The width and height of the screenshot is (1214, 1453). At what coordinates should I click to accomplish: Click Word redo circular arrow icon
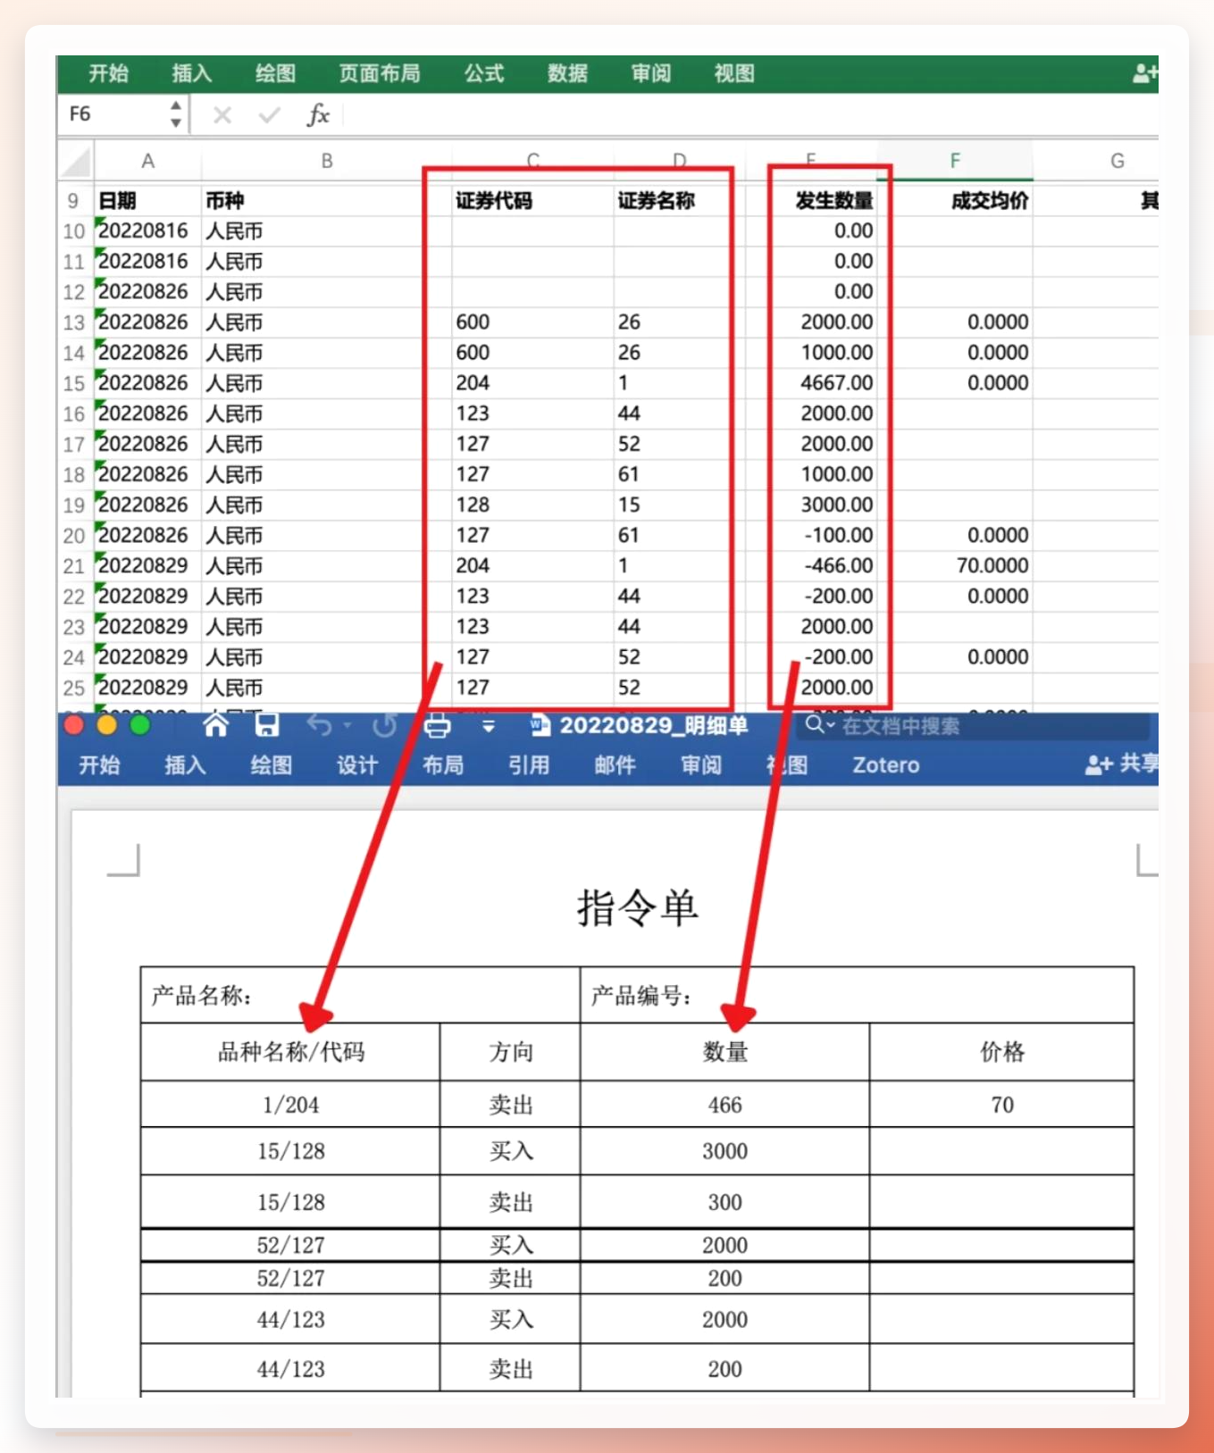click(x=384, y=725)
